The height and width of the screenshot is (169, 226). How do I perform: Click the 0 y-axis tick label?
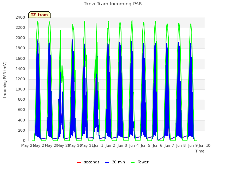[x=24, y=140]
